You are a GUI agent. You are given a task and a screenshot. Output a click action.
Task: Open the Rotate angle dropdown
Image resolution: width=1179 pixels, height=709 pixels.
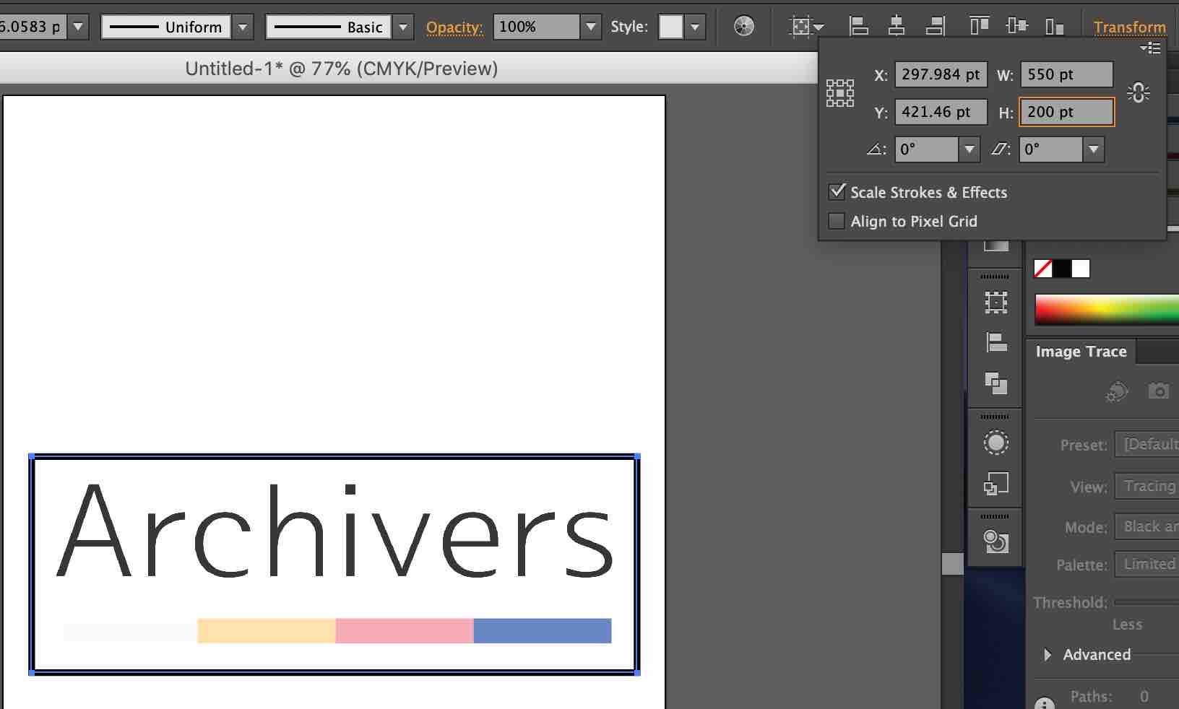969,149
